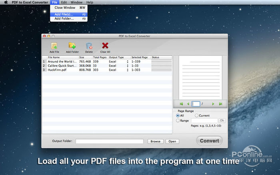The height and width of the screenshot is (175, 280).
Task: Click the status bar of Around the World
Action: pos(162,62)
